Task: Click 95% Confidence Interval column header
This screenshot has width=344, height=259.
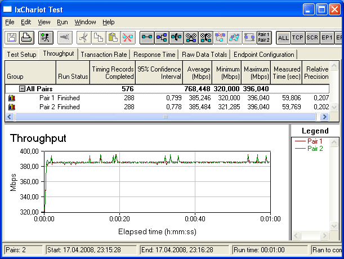Action: pyautogui.click(x=159, y=73)
